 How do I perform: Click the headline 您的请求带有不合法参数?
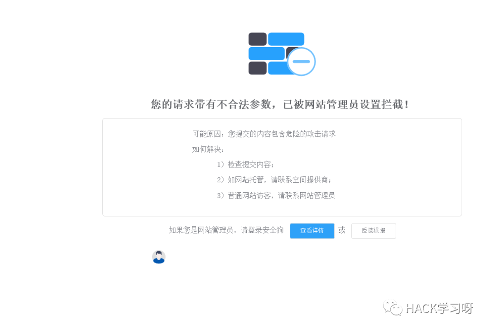point(214,104)
